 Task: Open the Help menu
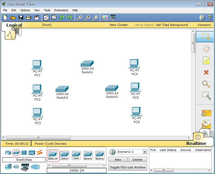75,10
